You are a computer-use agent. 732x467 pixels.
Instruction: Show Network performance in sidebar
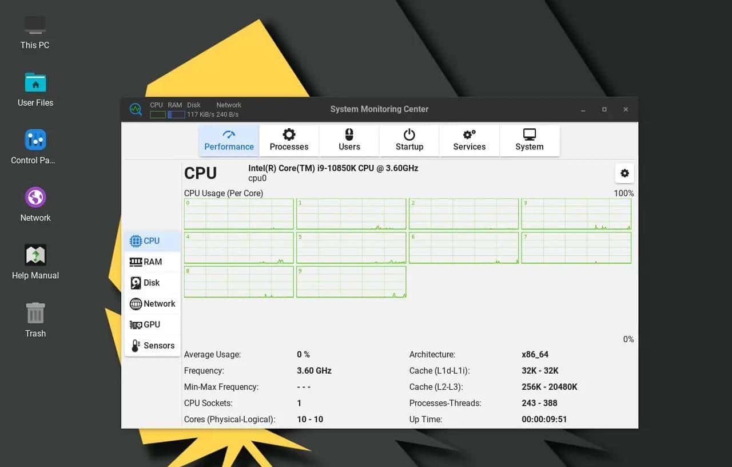152,304
